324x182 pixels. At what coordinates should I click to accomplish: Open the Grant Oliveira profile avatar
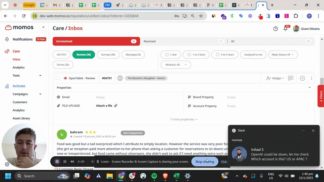[x=296, y=29]
